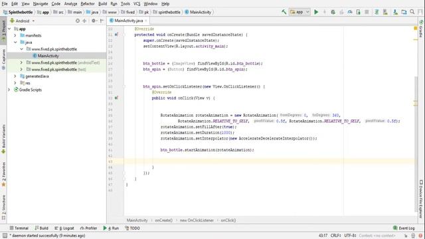425x239 pixels.
Task: Click the Debug app bug icon
Action: coord(333,12)
